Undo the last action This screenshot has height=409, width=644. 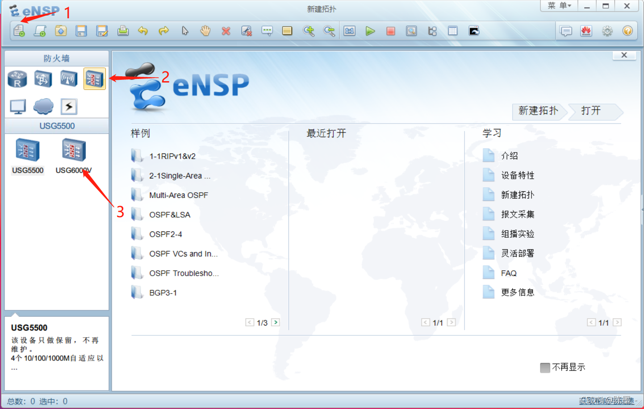point(143,31)
